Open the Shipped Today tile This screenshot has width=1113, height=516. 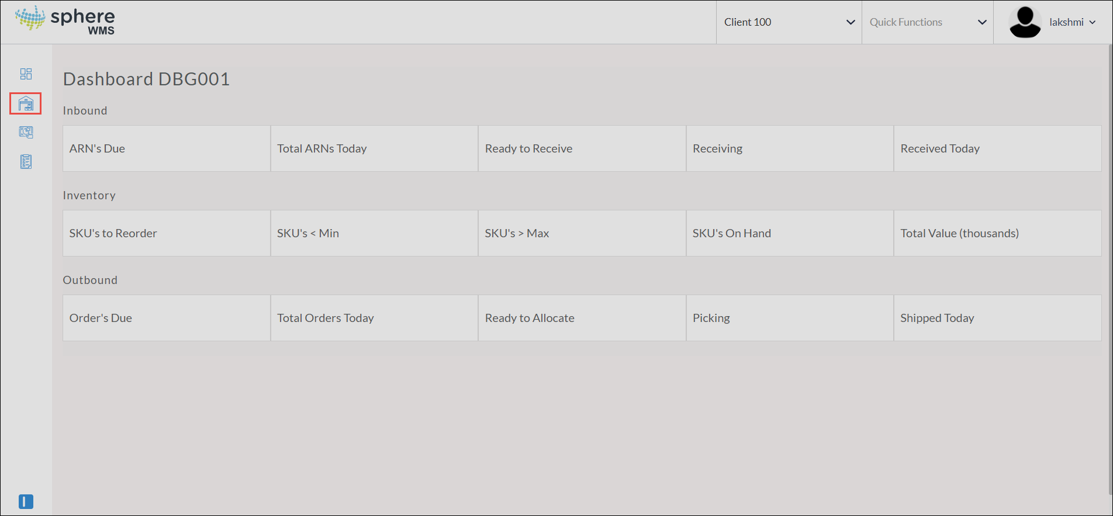(x=998, y=318)
